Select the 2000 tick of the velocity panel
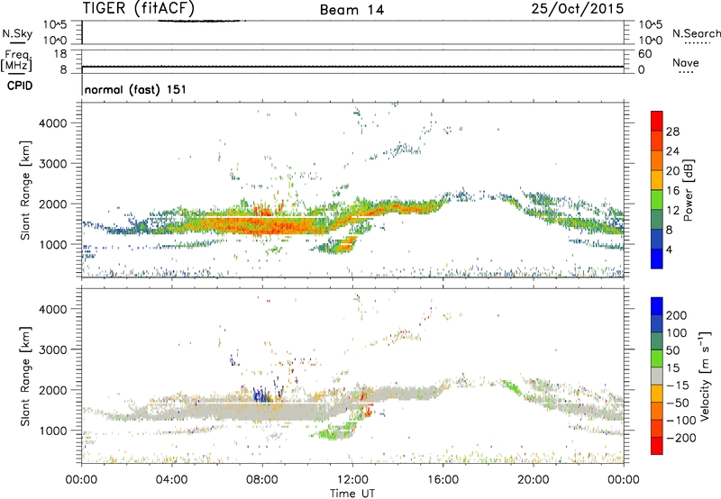This screenshot has width=721, height=499. click(x=52, y=390)
